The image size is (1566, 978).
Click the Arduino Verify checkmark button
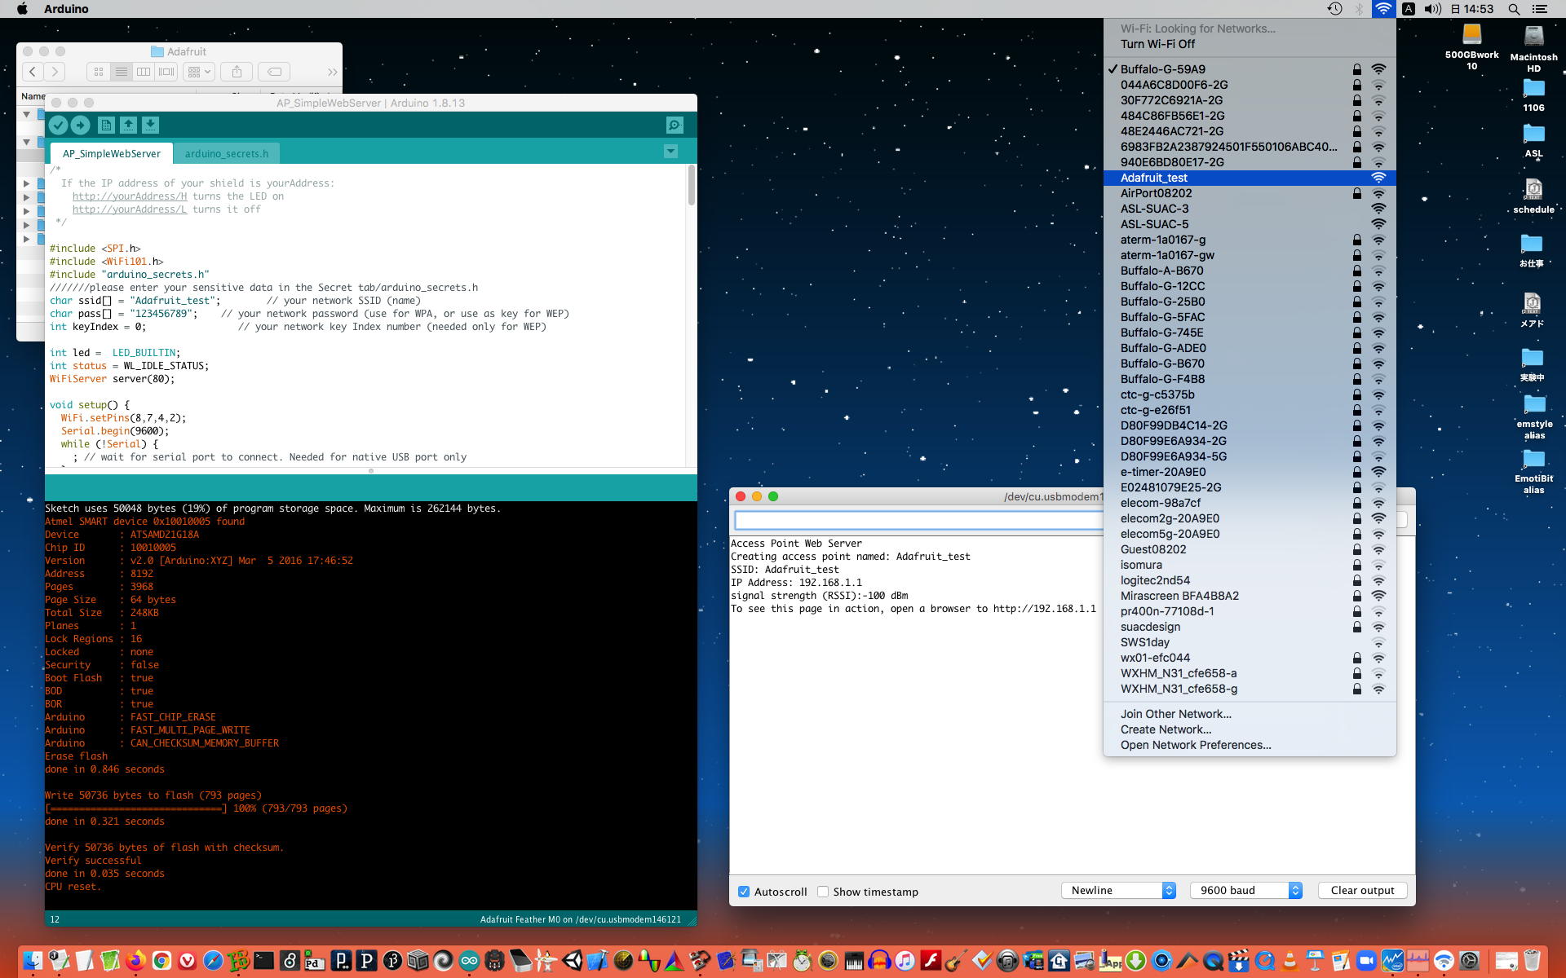click(58, 125)
